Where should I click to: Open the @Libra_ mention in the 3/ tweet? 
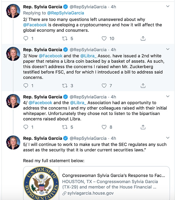[x=88, y=56]
